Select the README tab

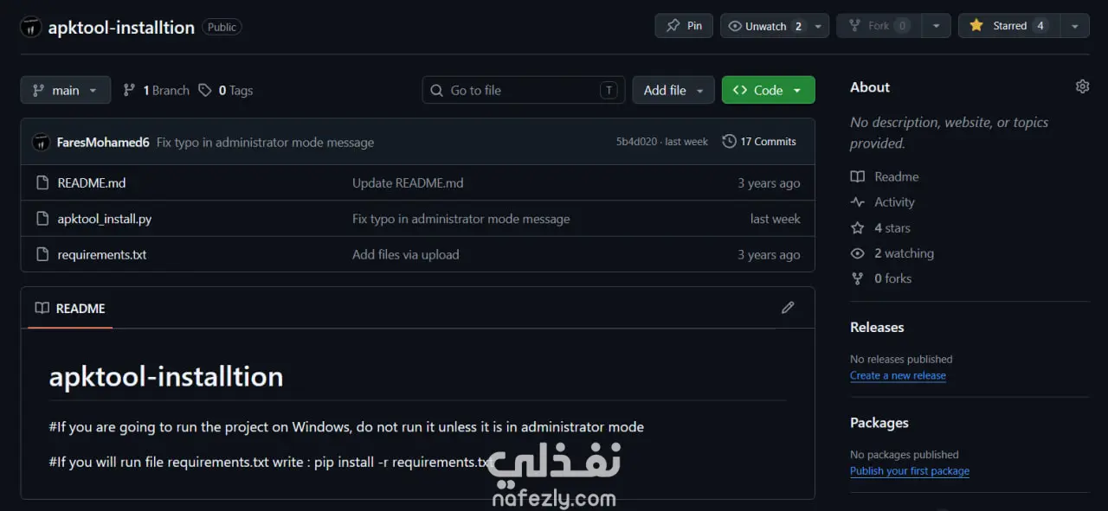pyautogui.click(x=70, y=309)
